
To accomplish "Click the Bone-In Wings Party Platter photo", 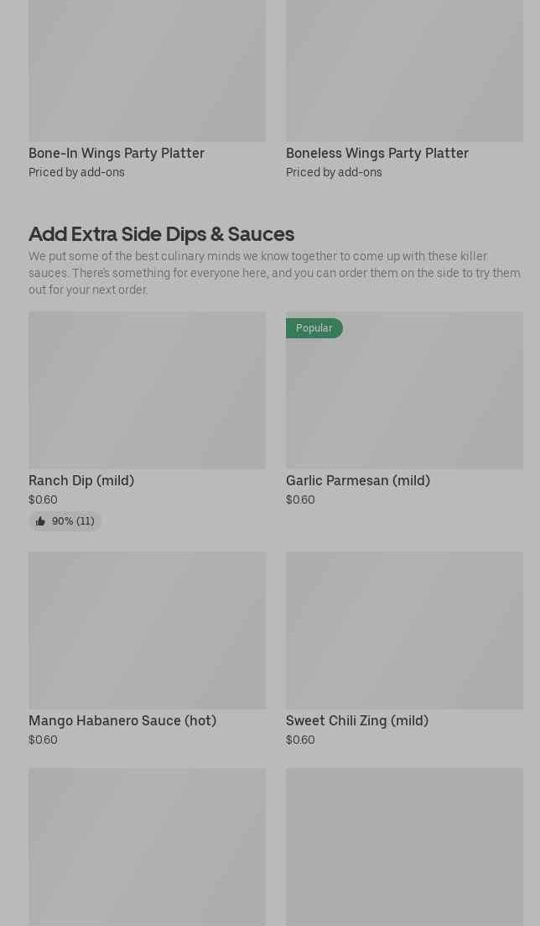I will [x=147, y=71].
